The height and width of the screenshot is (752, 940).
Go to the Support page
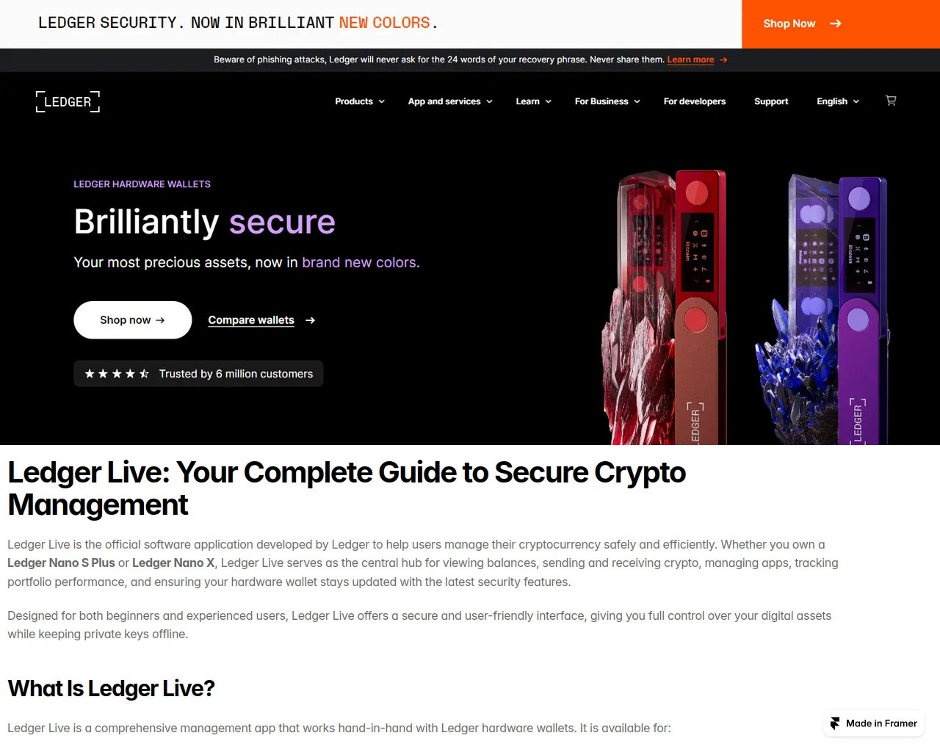coord(771,101)
